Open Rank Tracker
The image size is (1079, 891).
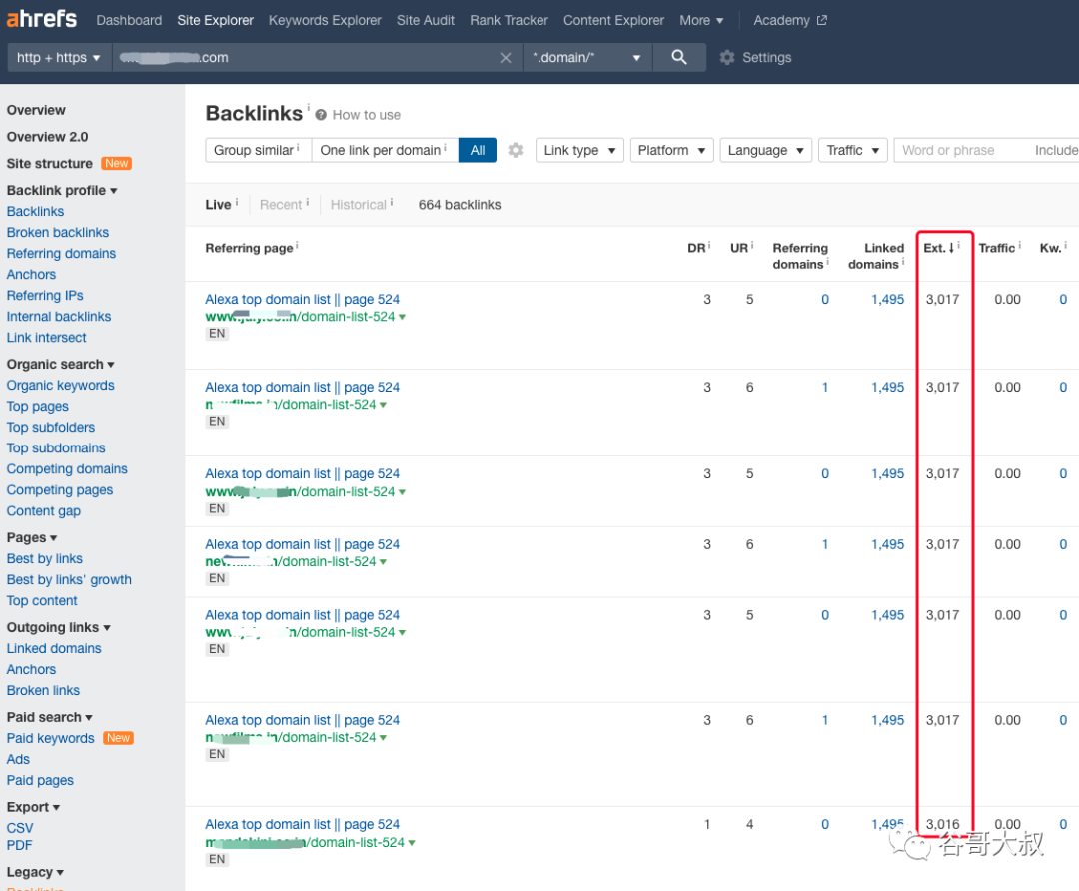[510, 21]
